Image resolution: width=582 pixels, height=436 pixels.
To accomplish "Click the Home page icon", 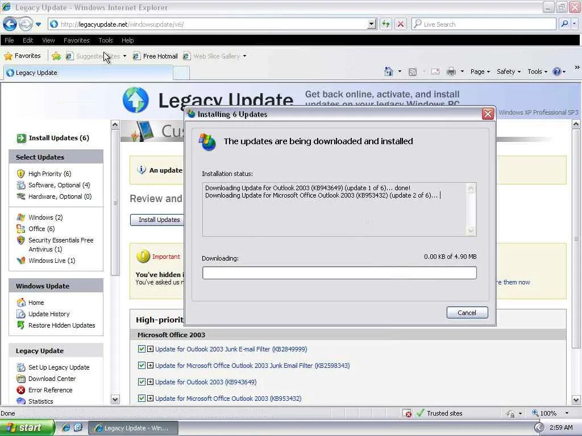I will pos(389,71).
